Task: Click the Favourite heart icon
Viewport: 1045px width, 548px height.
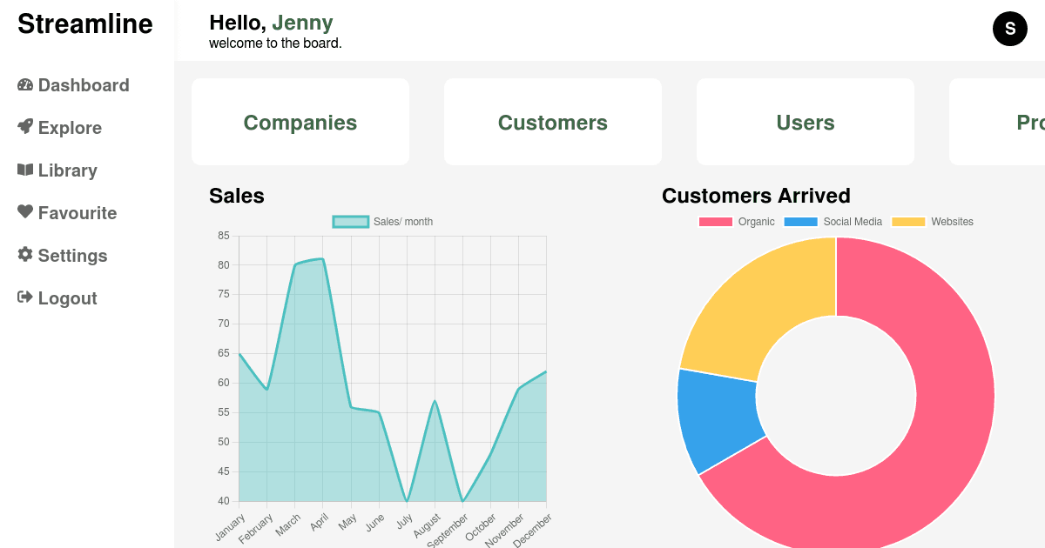Action: pyautogui.click(x=25, y=212)
